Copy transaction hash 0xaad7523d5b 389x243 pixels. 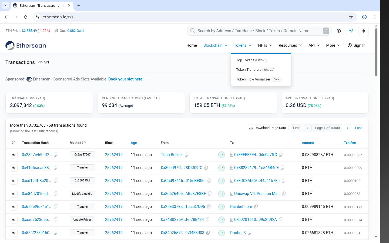(56, 220)
